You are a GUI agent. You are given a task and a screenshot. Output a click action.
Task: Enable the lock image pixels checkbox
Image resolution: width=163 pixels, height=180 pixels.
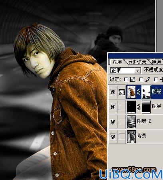click(141, 79)
